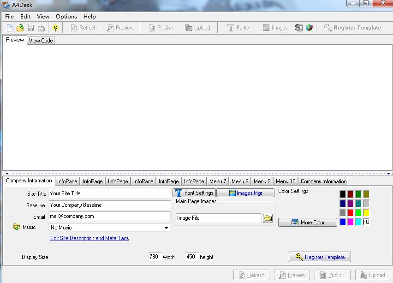Screen dimensions: 393x283
Task: Click the bottom Upload button
Action: [x=373, y=275]
